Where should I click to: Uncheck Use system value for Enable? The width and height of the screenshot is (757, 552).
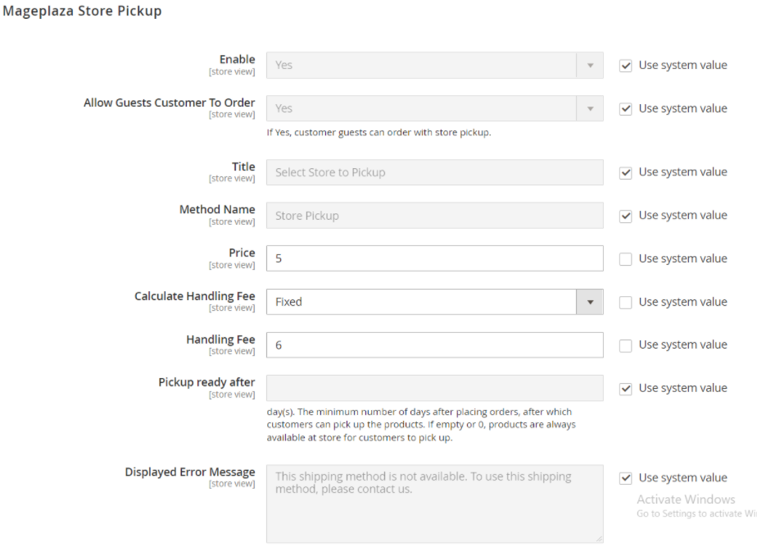[x=626, y=66]
